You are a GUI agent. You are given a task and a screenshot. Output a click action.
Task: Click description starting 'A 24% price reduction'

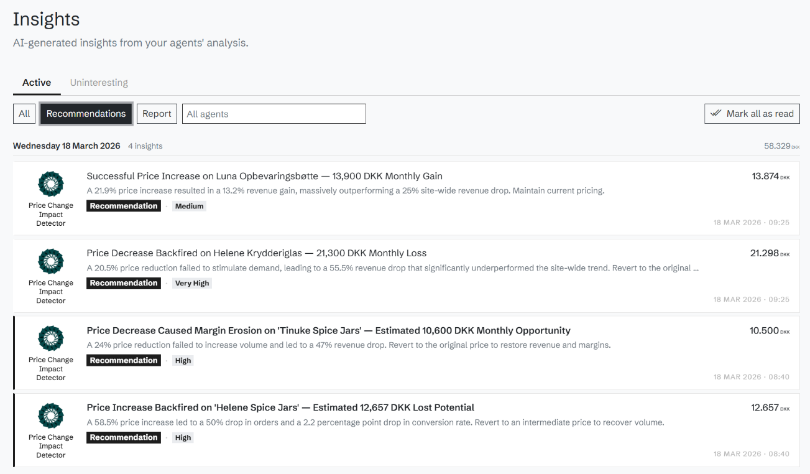tap(349, 345)
